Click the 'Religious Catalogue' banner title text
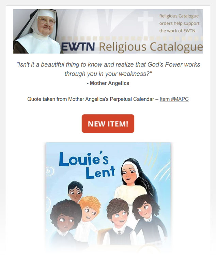This screenshot has width=216, height=255. tap(151, 47)
